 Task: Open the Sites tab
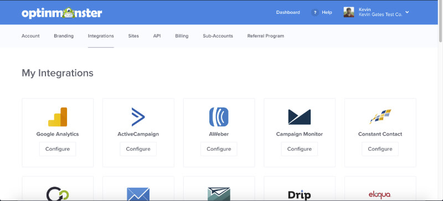click(x=133, y=36)
